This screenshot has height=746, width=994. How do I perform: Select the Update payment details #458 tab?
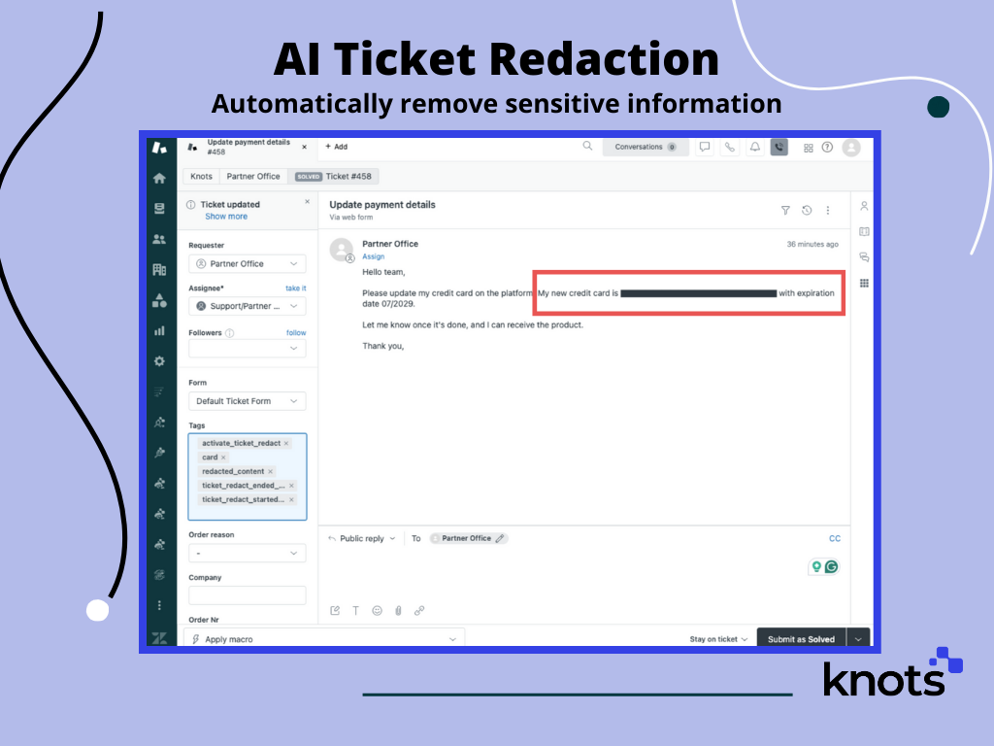pos(246,147)
